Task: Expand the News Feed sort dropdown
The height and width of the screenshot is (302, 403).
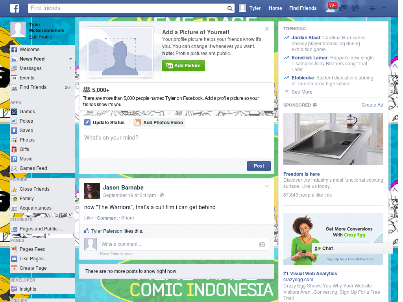Action: pyautogui.click(x=70, y=59)
